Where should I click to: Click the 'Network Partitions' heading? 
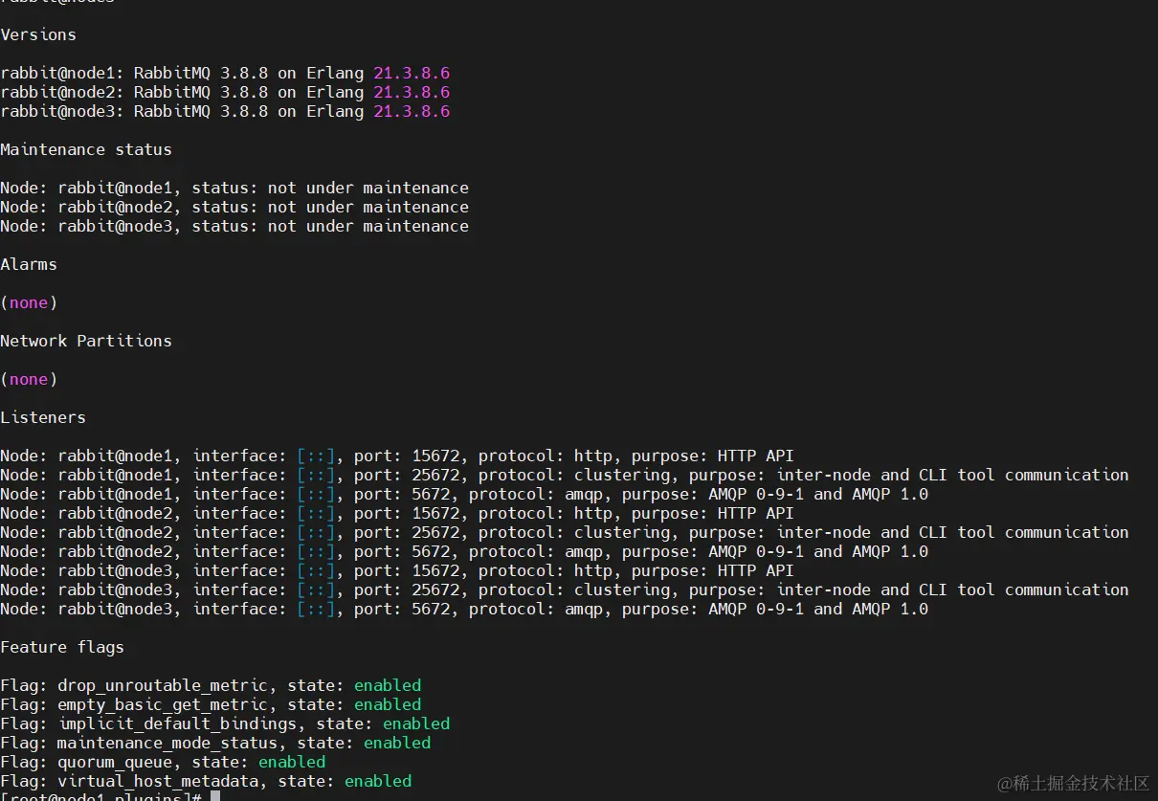point(86,341)
